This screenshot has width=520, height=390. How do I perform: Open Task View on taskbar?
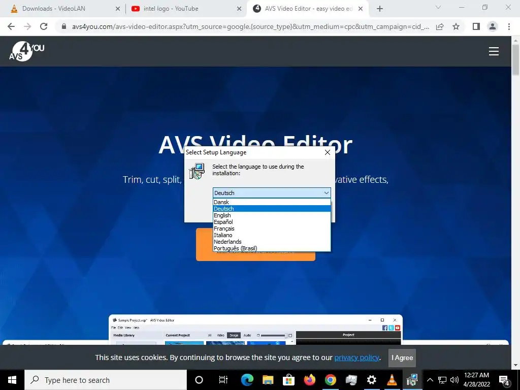pos(223,380)
